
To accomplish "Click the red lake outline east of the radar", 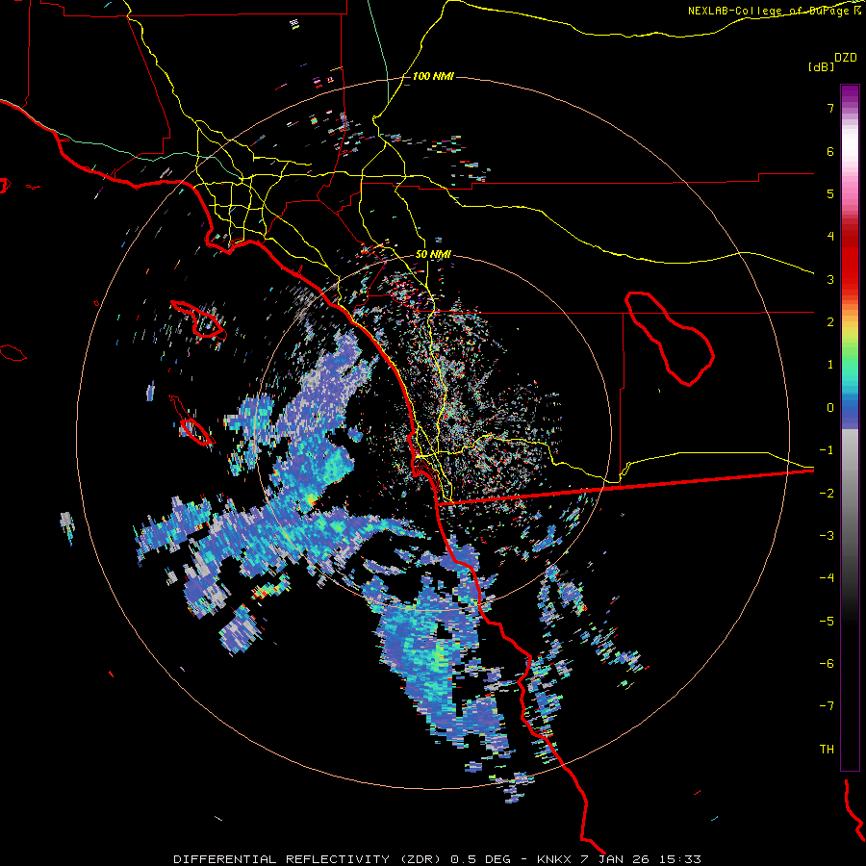I will 670,339.
